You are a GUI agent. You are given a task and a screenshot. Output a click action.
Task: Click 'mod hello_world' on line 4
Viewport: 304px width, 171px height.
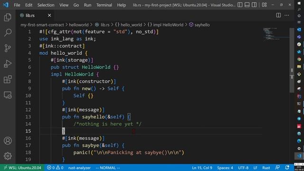[60, 53]
